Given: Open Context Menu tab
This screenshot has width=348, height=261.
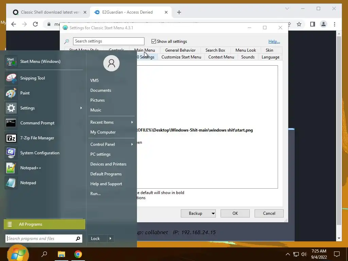Looking at the screenshot, I should pyautogui.click(x=221, y=57).
